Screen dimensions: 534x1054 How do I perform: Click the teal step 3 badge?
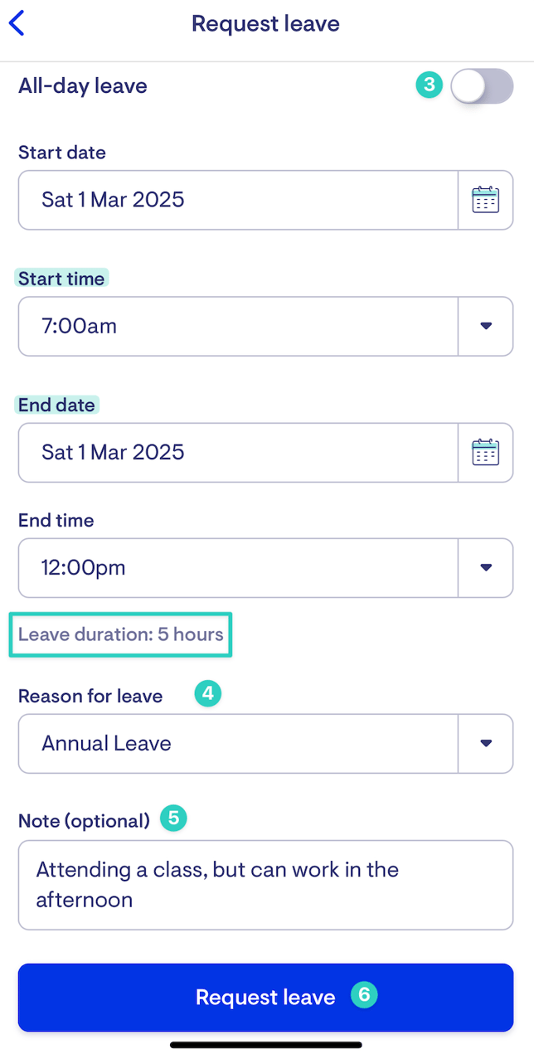click(x=429, y=85)
